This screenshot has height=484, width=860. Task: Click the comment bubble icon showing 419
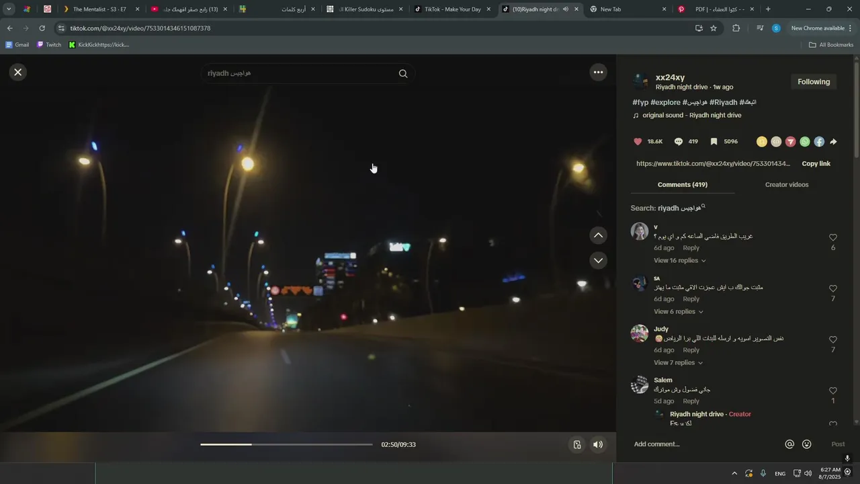(679, 142)
